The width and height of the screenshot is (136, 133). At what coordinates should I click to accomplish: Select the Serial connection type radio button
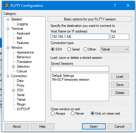tap(69, 49)
